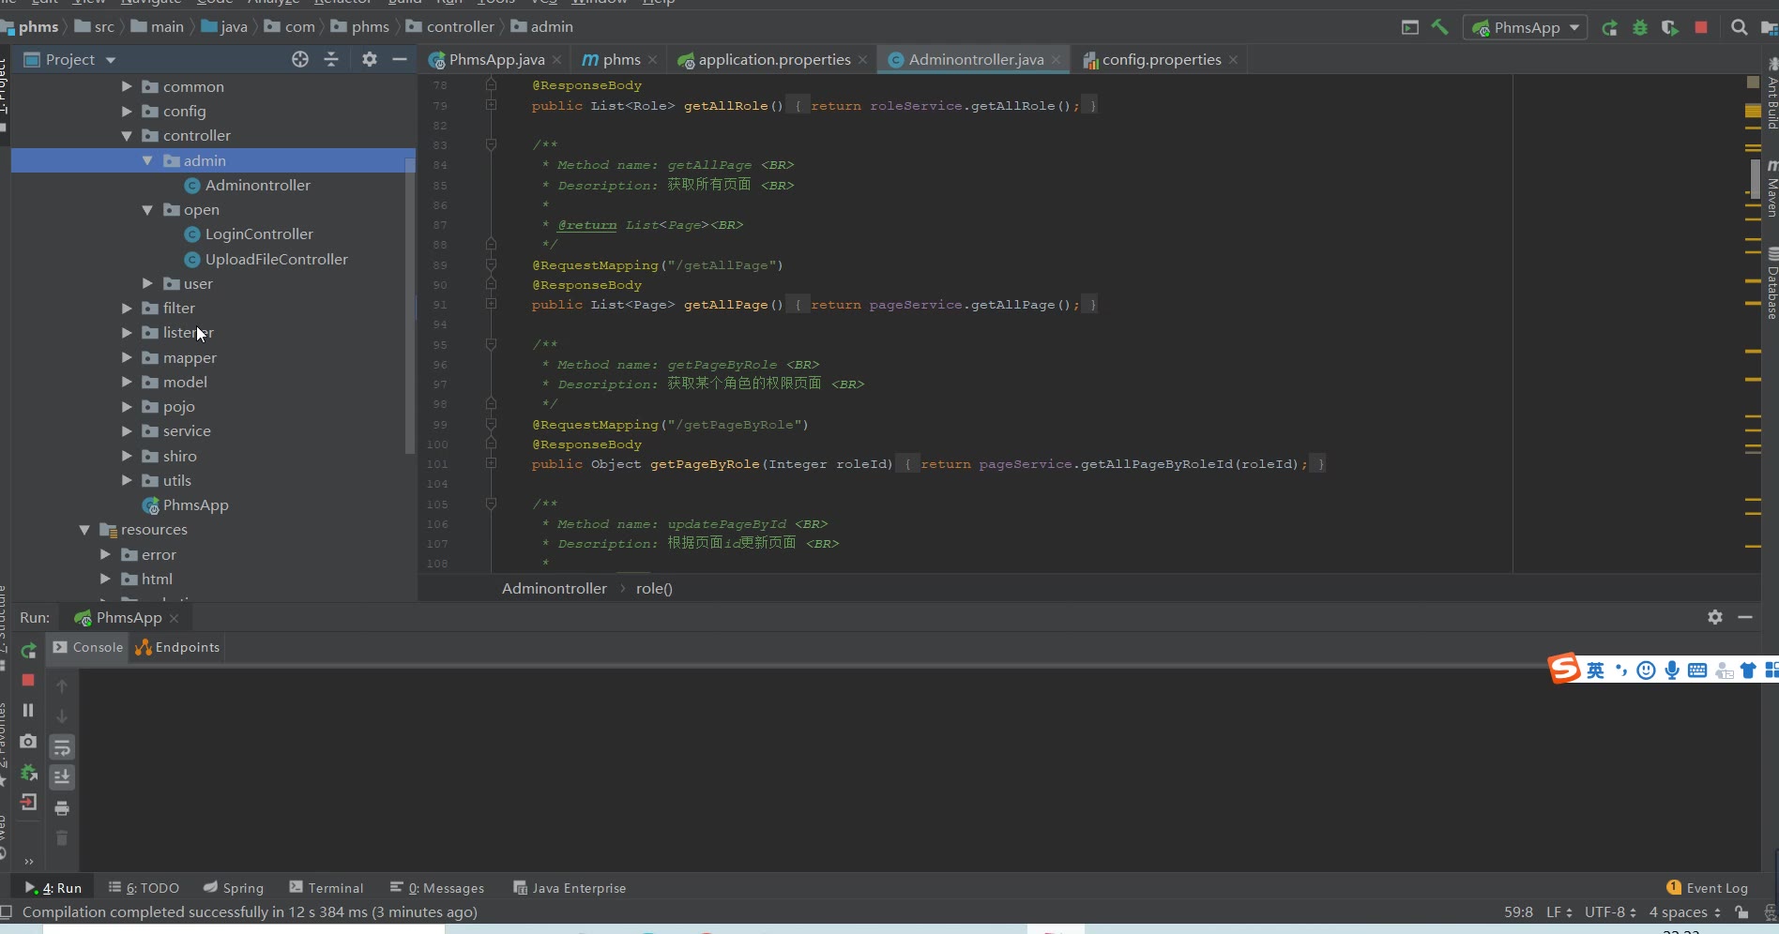1779x934 pixels.
Task: Open the Terminal tool window
Action: tap(326, 888)
